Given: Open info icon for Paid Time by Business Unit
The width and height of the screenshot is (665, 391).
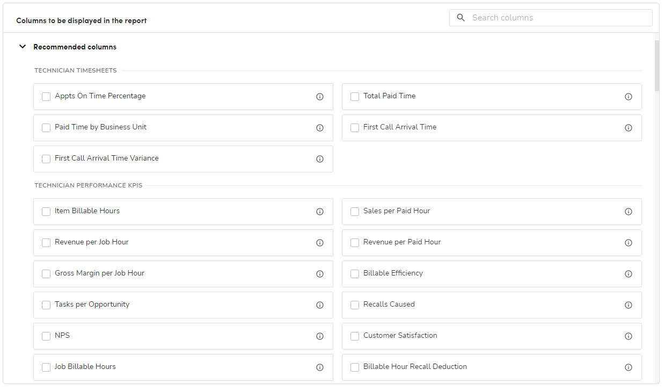Looking at the screenshot, I should point(320,128).
